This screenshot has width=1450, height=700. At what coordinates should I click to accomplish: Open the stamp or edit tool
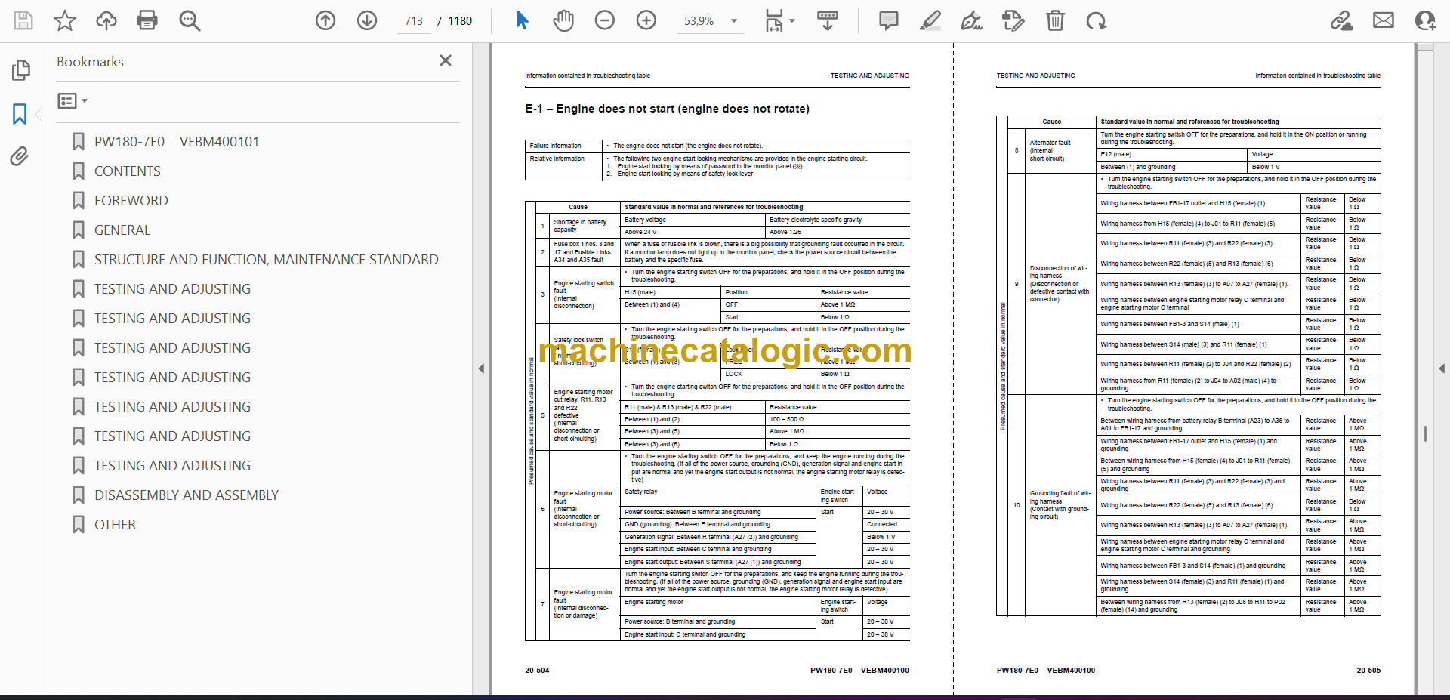(1013, 20)
